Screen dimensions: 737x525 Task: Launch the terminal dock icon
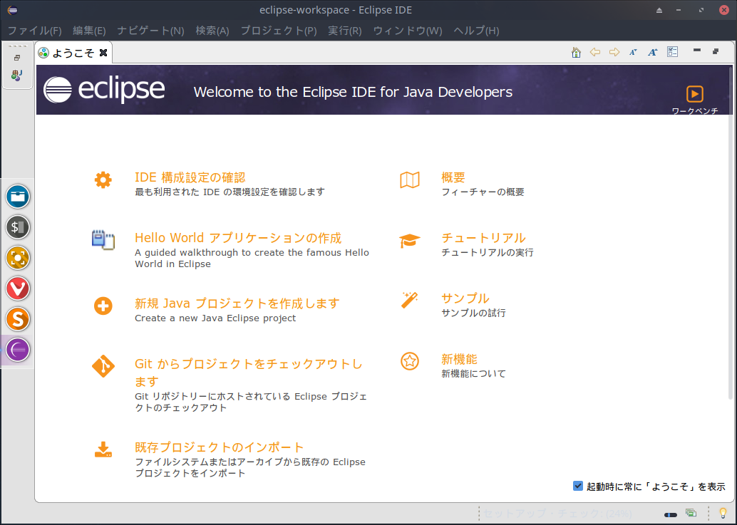(x=18, y=227)
